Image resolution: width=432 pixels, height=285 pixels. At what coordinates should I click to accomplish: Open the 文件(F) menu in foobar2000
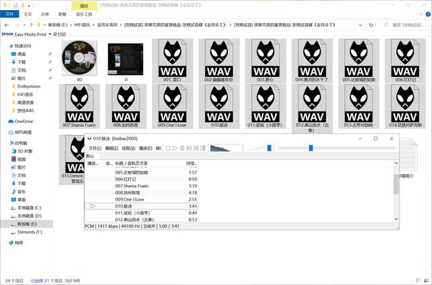[x=94, y=148]
